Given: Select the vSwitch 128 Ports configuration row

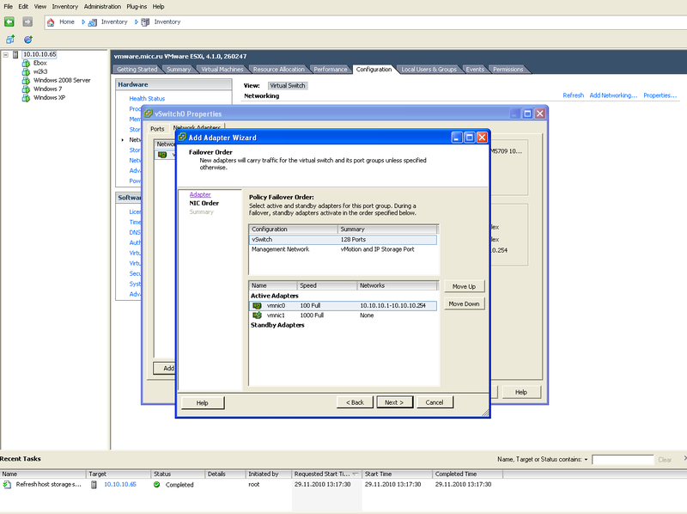Looking at the screenshot, I should pos(343,240).
